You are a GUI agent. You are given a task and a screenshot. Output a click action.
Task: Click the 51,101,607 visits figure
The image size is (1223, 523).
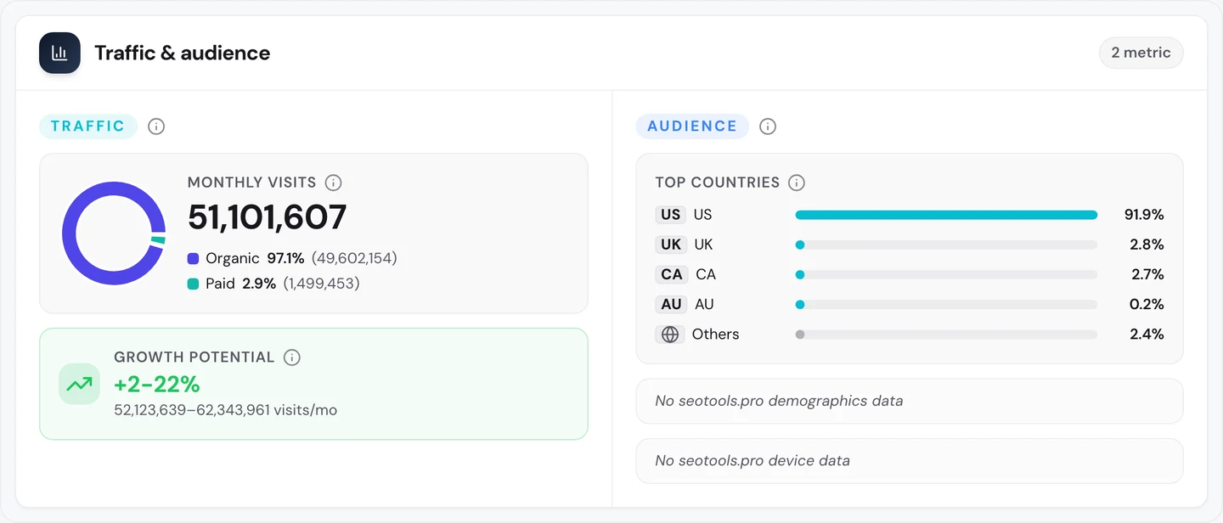tap(268, 217)
